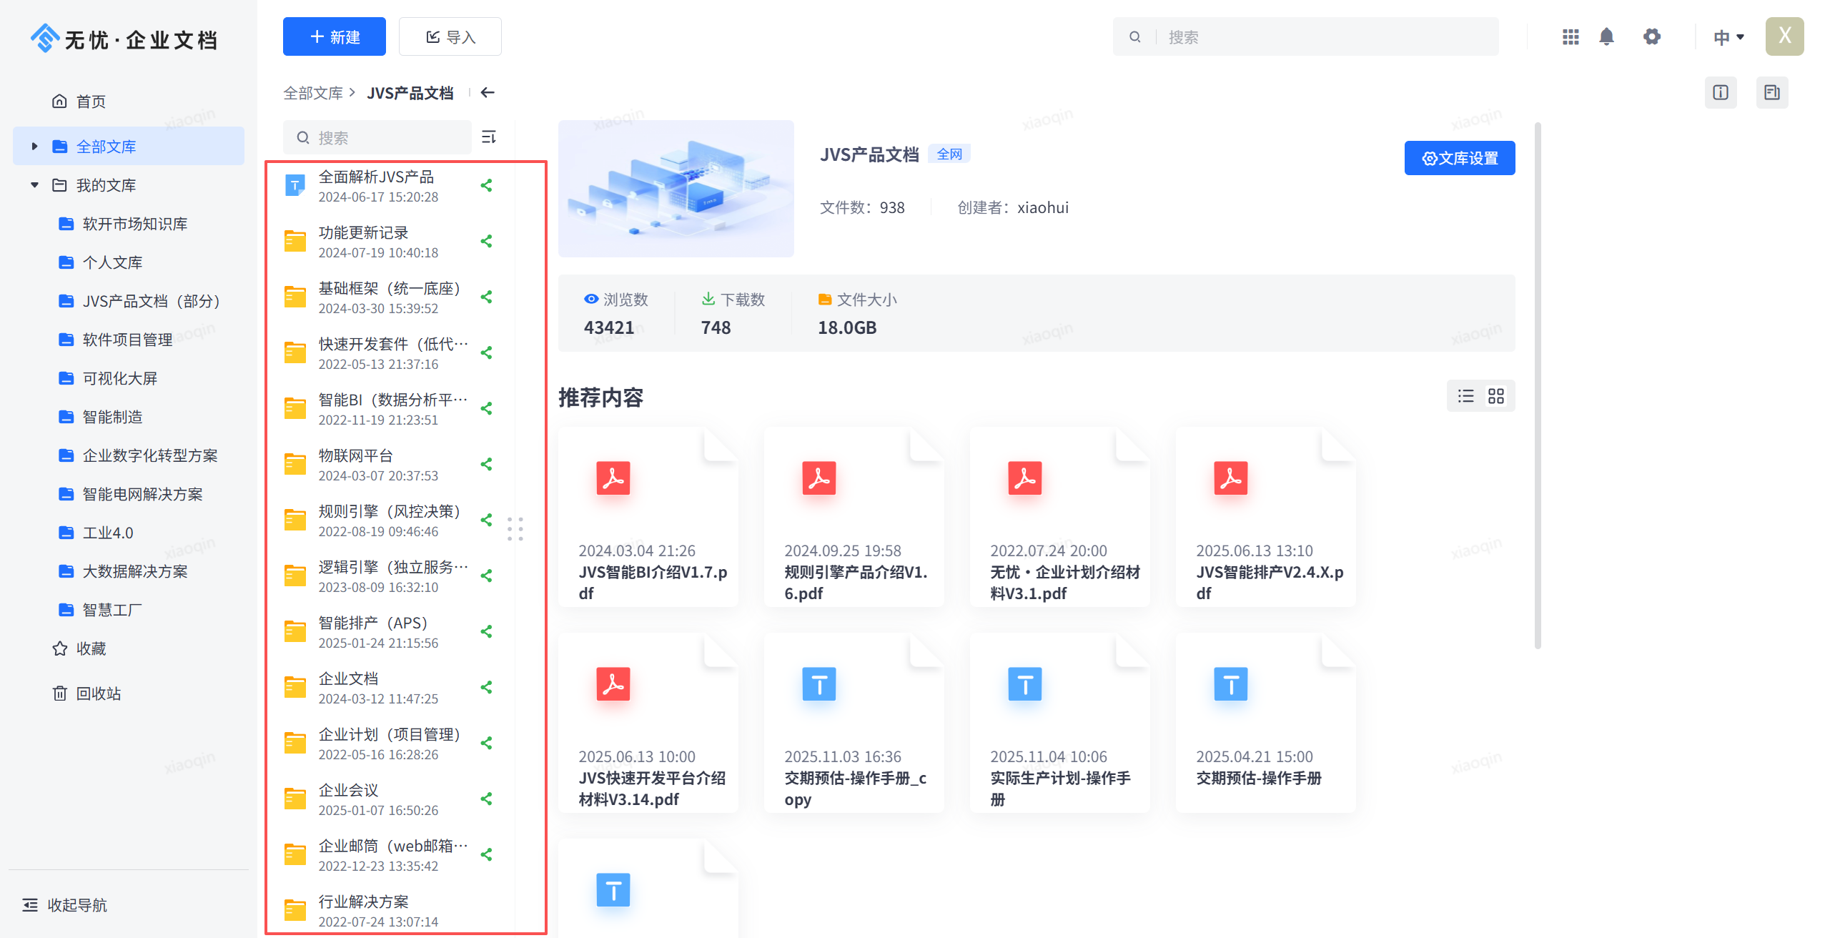Image resolution: width=1830 pixels, height=938 pixels.
Task: Click the 新建 button
Action: (x=334, y=36)
